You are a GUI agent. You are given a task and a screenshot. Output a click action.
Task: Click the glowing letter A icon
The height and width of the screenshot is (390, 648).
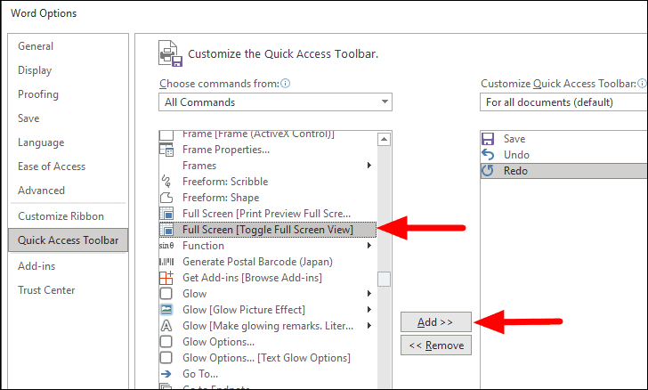coord(166,326)
